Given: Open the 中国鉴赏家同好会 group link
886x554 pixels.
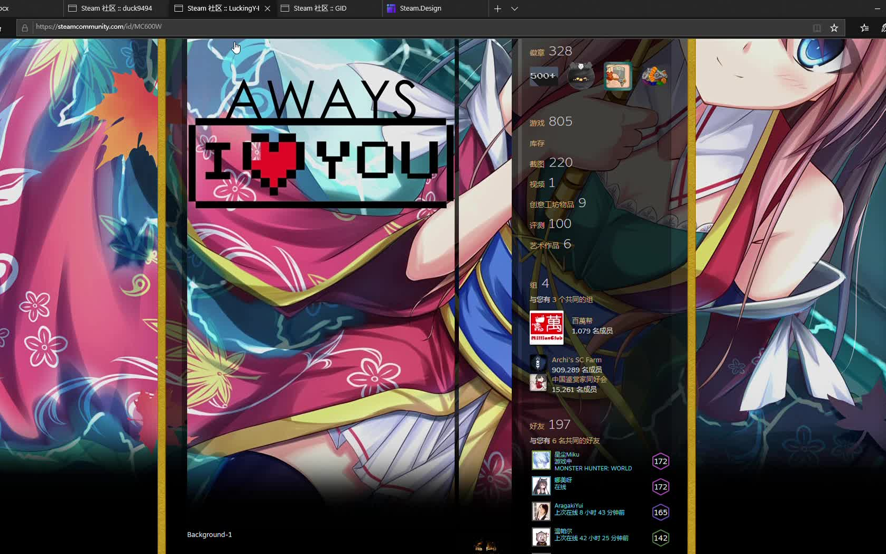Looking at the screenshot, I should point(579,380).
